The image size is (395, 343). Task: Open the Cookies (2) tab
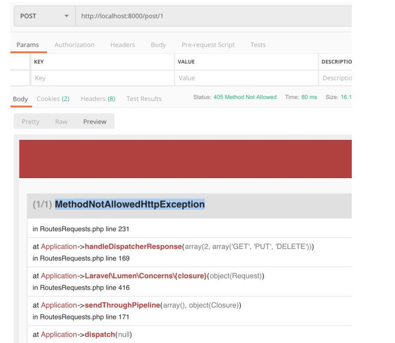coord(53,99)
